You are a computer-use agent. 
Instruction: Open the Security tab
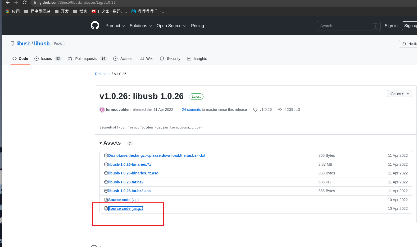coord(170,59)
